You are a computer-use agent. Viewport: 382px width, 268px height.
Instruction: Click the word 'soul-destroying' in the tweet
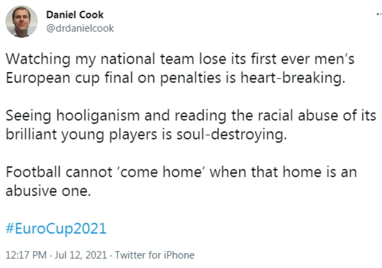point(244,135)
